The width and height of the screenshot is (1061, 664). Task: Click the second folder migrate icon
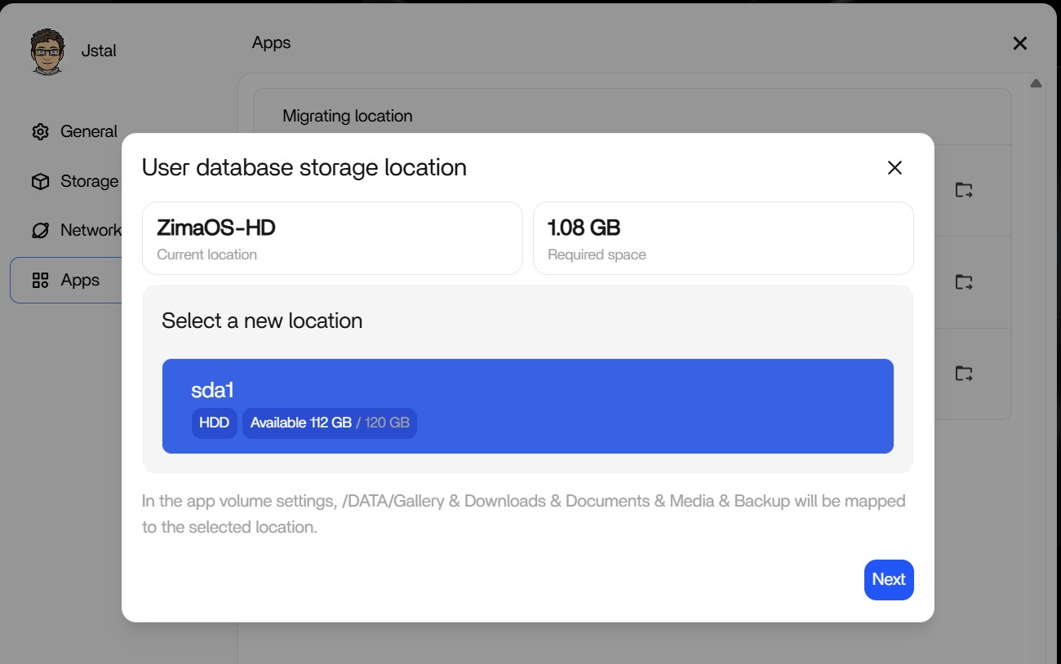(x=964, y=282)
